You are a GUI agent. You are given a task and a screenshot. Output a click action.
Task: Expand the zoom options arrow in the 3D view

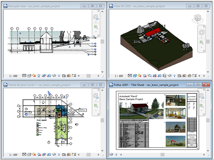201,47
